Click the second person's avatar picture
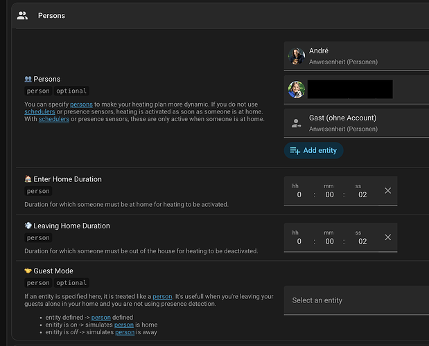The image size is (429, 346). click(297, 89)
